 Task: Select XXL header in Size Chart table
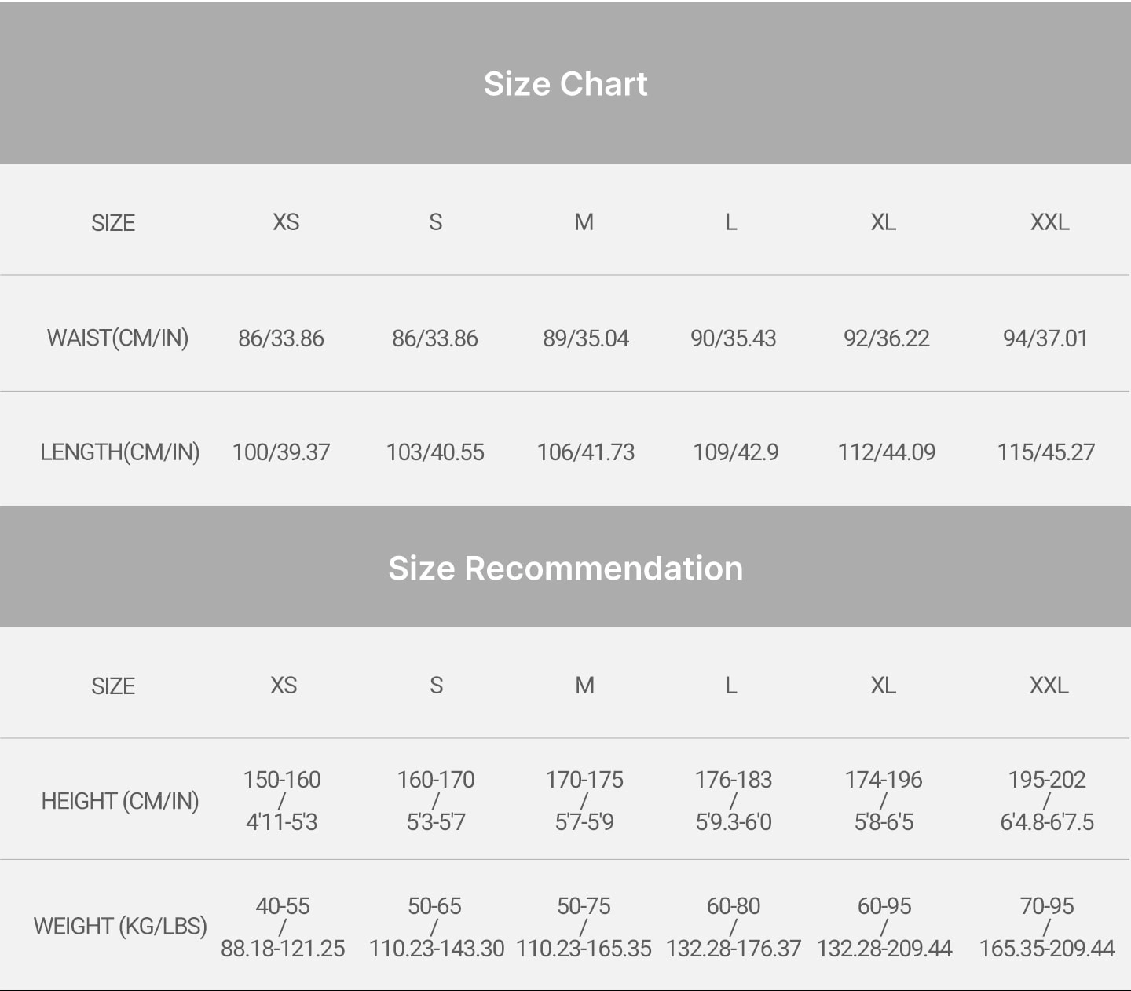pyautogui.click(x=1049, y=222)
